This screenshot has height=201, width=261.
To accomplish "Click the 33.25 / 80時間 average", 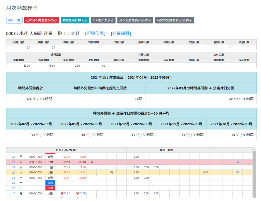I will click(142, 135).
